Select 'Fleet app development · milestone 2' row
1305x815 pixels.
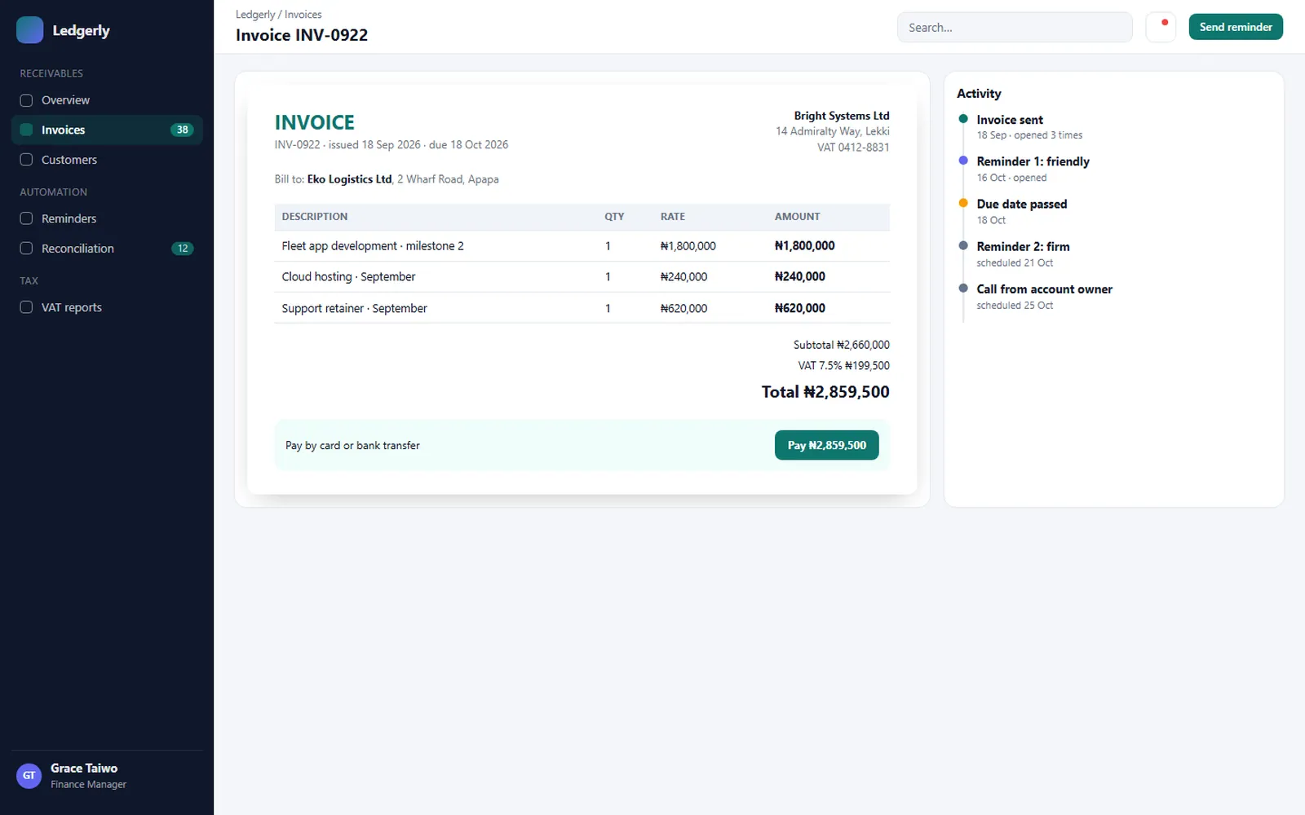pyautogui.click(x=582, y=246)
